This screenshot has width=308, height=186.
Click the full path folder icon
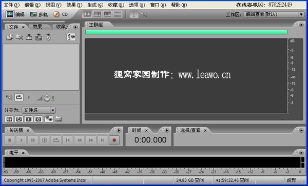pos(59,118)
